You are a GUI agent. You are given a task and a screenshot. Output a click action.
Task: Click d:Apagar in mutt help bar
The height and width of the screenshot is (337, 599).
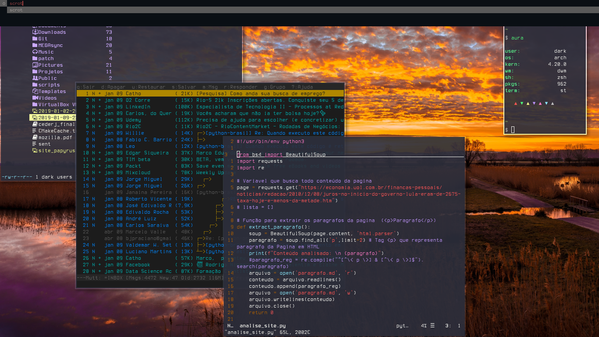(113, 87)
